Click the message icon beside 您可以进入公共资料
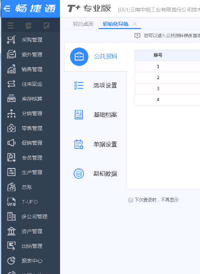Image resolution: width=200 pixels, height=274 pixels. point(137,35)
